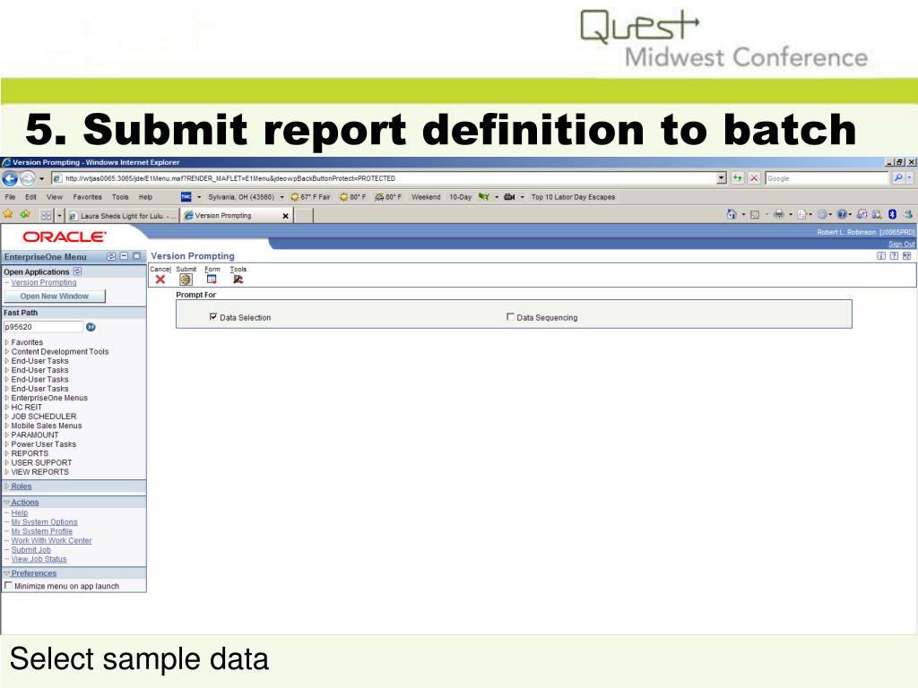Uncheck the Data Selection checkbox
Image resolution: width=918 pixels, height=688 pixels.
tap(213, 316)
